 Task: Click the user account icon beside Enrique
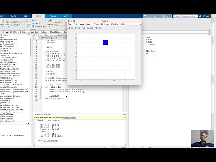tap(200, 16)
